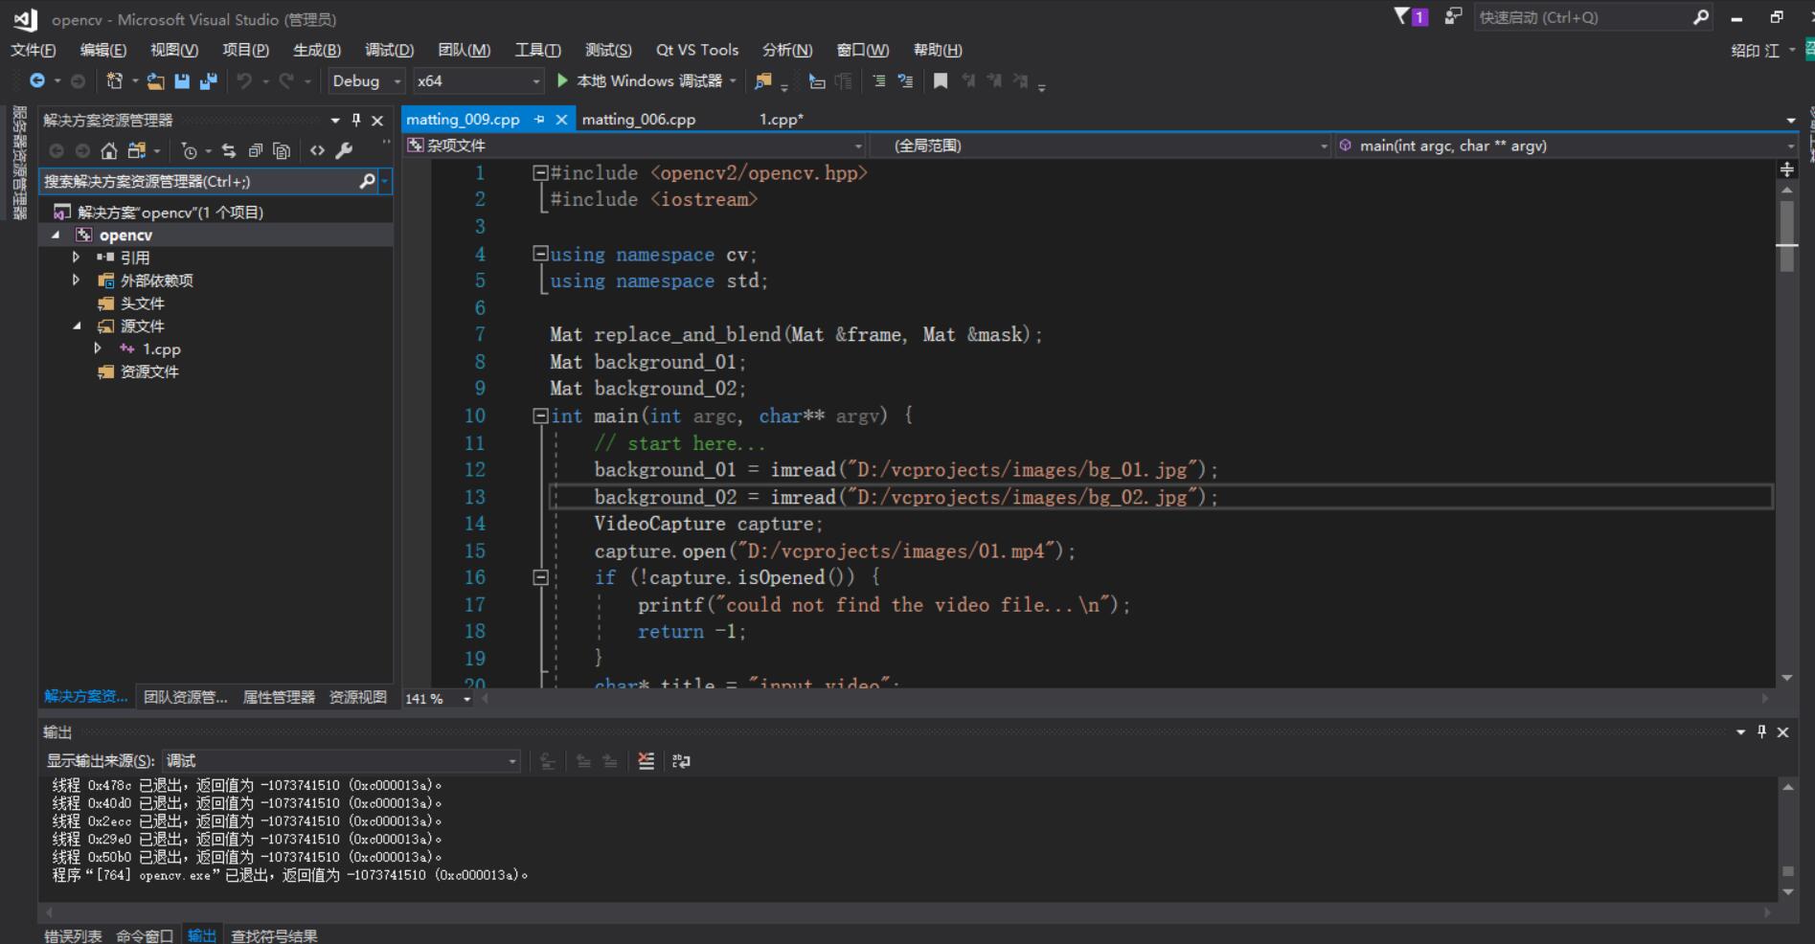
Task: Click 本地 Windows 调试器 start button
Action: tap(640, 81)
